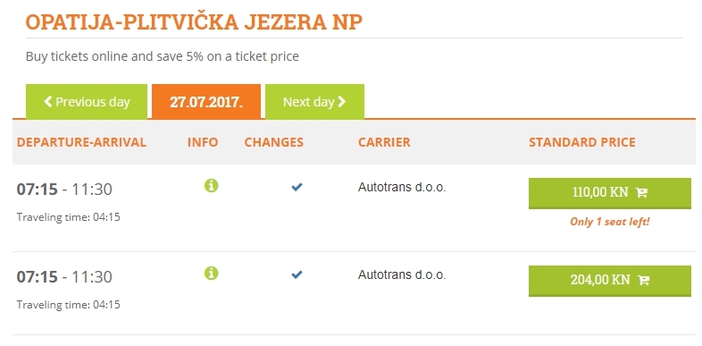
Task: Click OPATIJA-PLITVIČKA JEZERA NP heading
Action: pos(194,22)
